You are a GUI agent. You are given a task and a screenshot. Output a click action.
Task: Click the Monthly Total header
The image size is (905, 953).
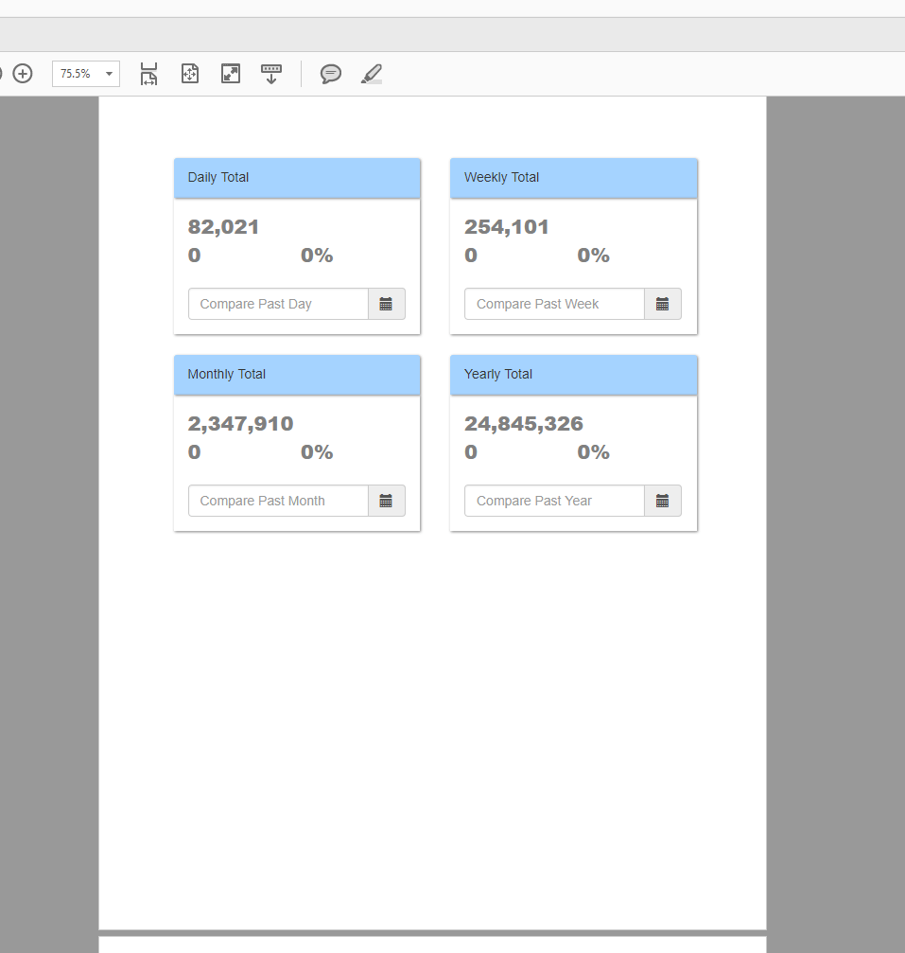pos(297,375)
